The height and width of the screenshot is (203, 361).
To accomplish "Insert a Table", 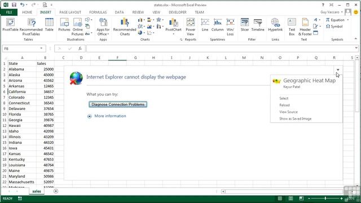I will click(x=49, y=25).
